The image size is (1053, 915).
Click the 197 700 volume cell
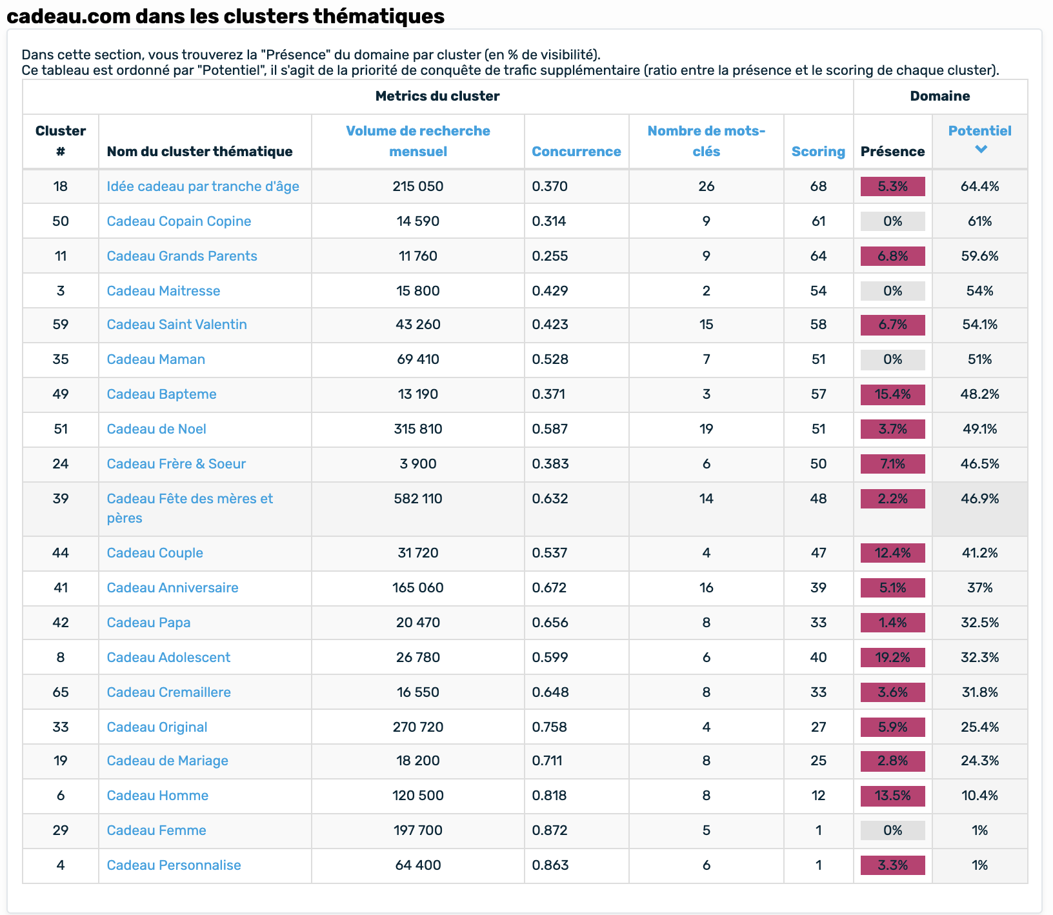(x=418, y=830)
